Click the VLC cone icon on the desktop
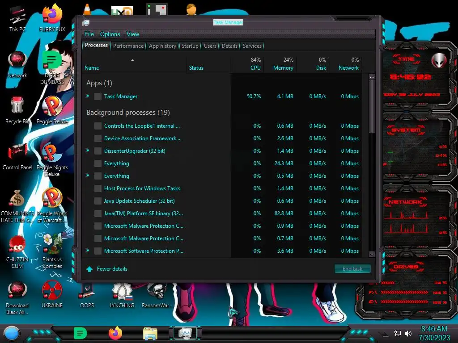 click(x=87, y=9)
